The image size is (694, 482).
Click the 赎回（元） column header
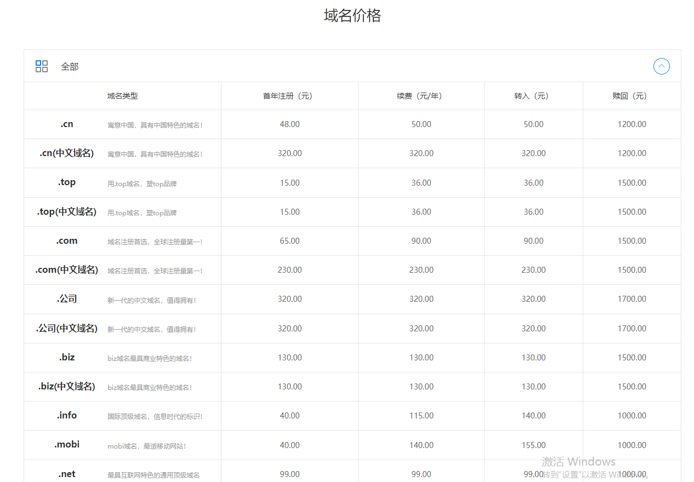click(632, 96)
